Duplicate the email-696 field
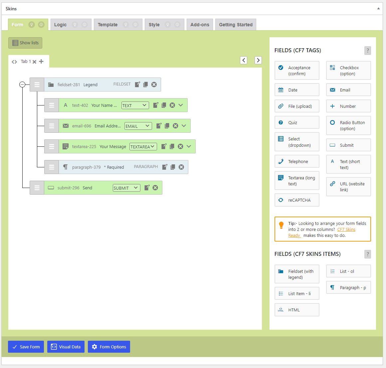The height and width of the screenshot is (368, 386). (x=167, y=126)
